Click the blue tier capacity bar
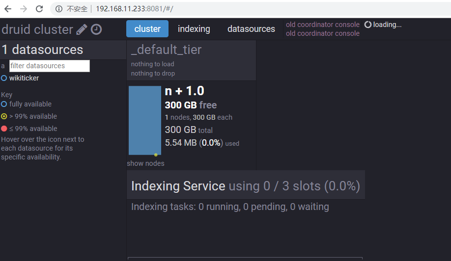Screen dimensions: 451x261 pyautogui.click(x=144, y=121)
